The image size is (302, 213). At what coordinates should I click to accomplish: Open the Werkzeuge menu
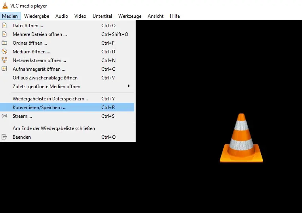[130, 16]
